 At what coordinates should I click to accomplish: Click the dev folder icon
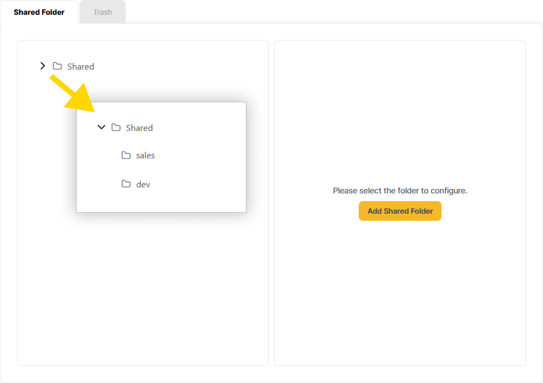(126, 184)
